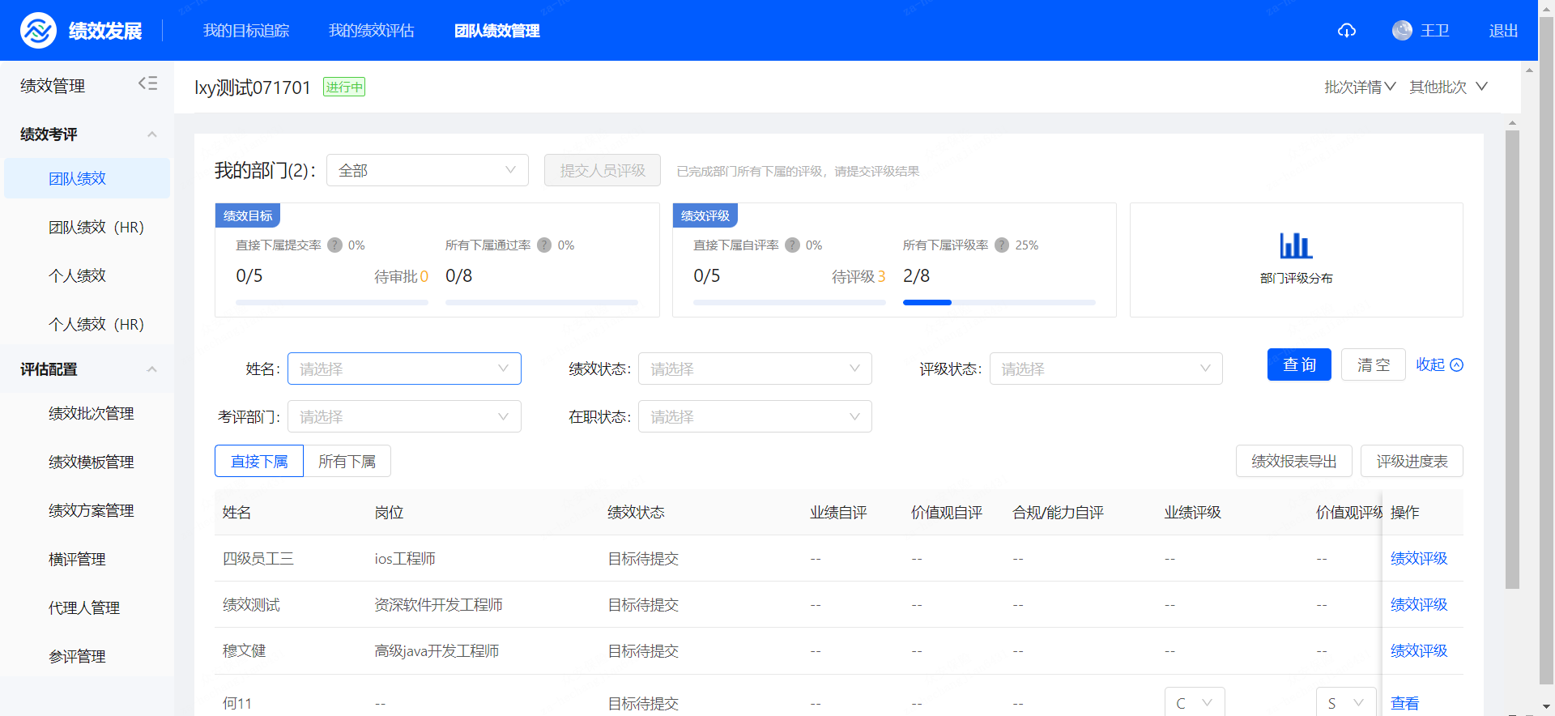
Task: Click 绩效评级 link for 绩效测试
Action: click(x=1419, y=604)
